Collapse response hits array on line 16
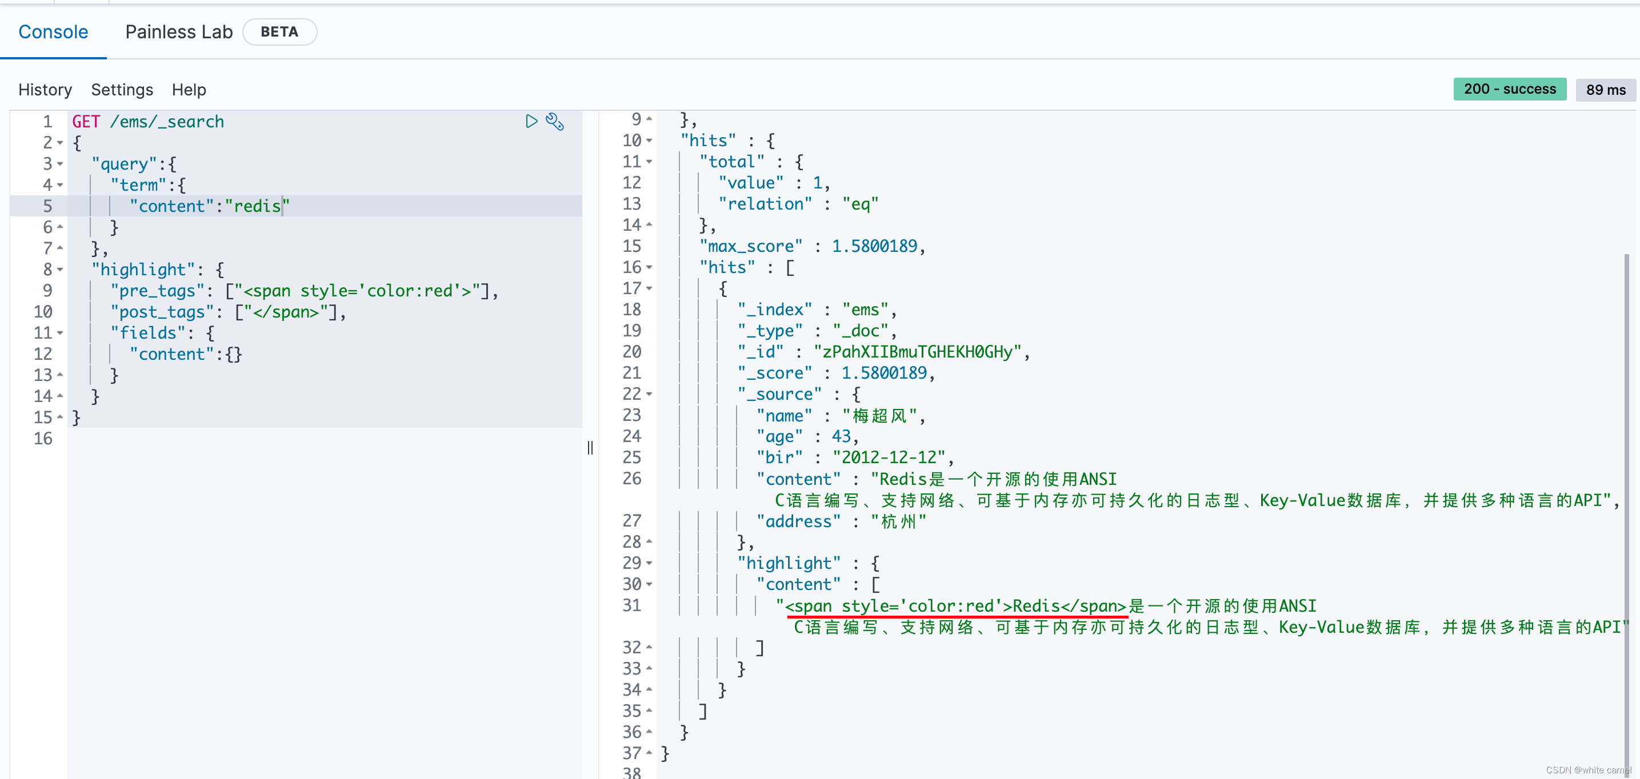1640x779 pixels. 649,267
